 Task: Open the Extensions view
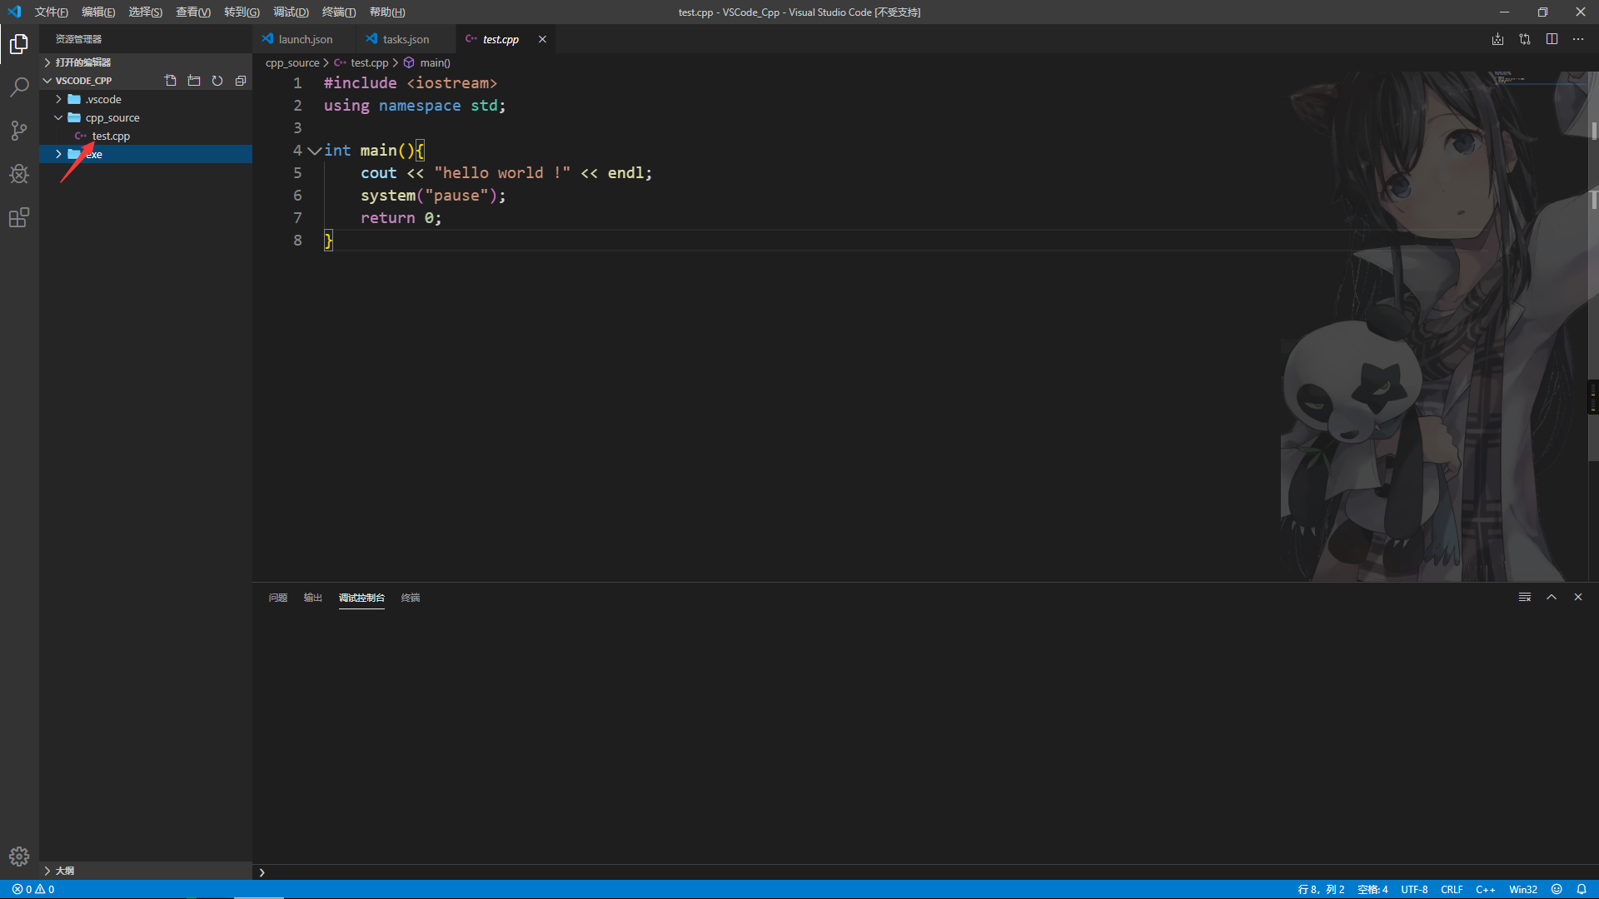point(19,217)
